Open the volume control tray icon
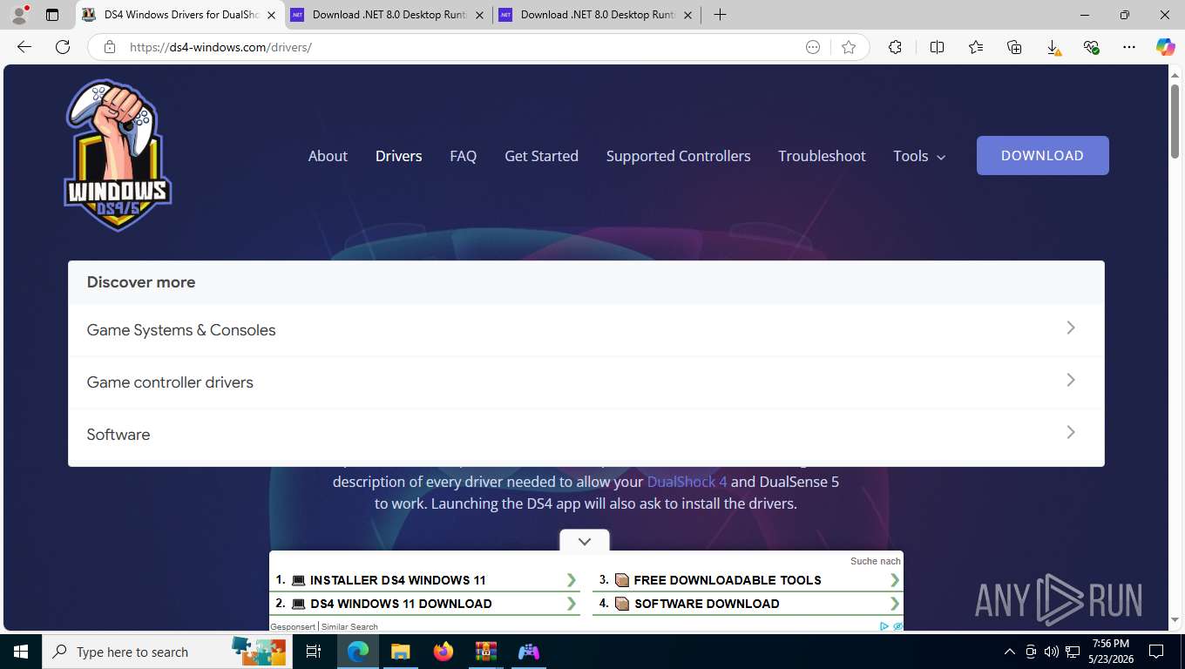The width and height of the screenshot is (1185, 669). click(1051, 652)
